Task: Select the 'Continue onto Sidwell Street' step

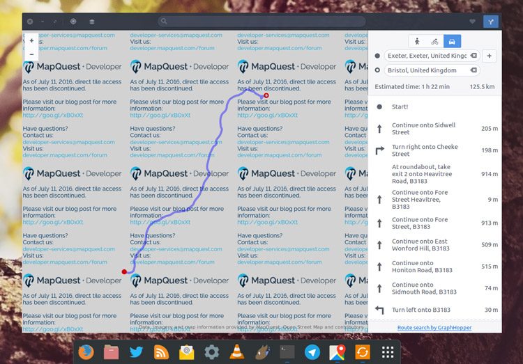Action: pos(434,129)
